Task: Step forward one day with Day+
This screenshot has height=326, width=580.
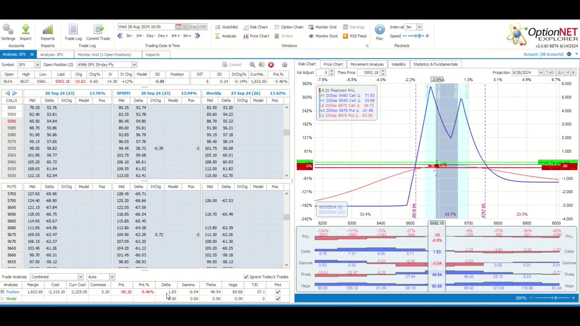Action: (163, 36)
